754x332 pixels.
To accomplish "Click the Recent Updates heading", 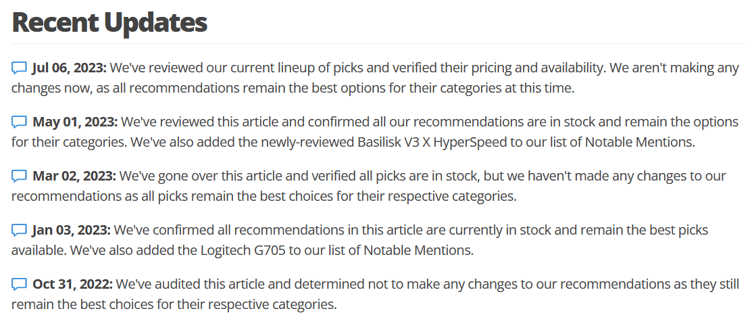I will click(x=109, y=22).
